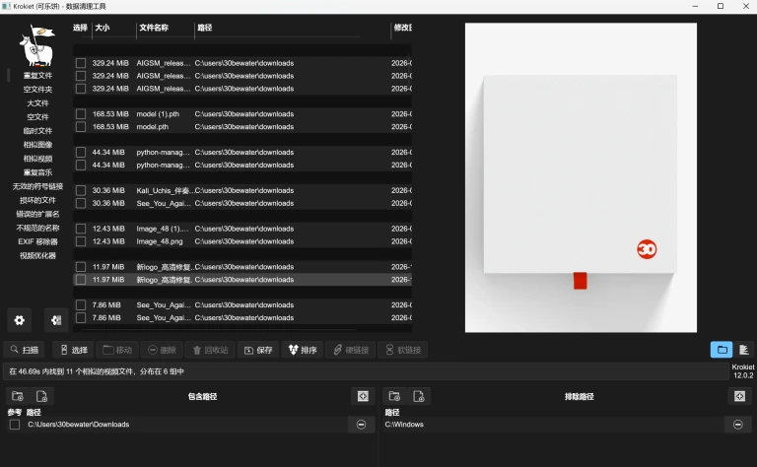Open the tool-specific settings icon beside the gear
This screenshot has width=757, height=467.
(56, 320)
